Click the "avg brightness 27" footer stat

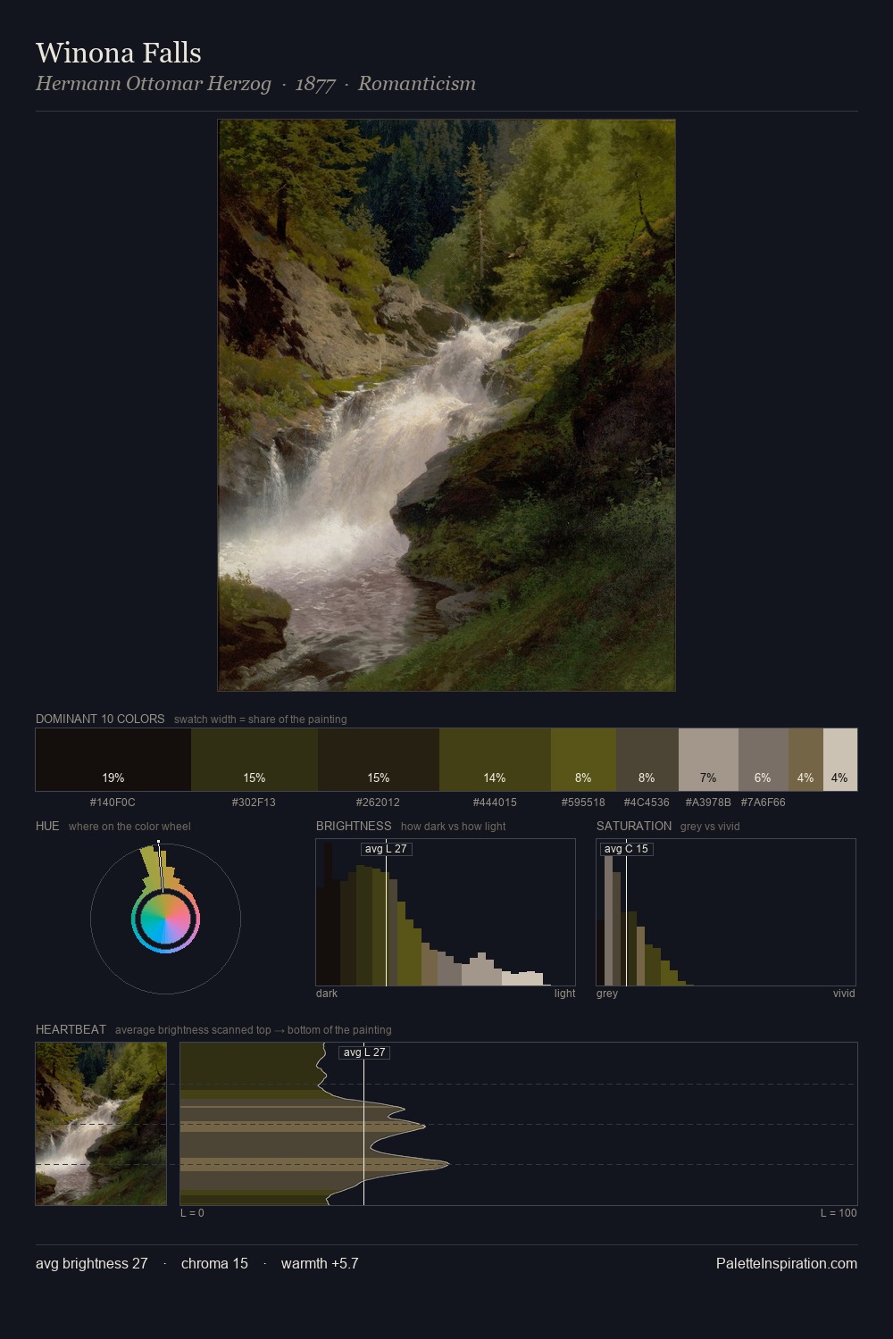92,1263
